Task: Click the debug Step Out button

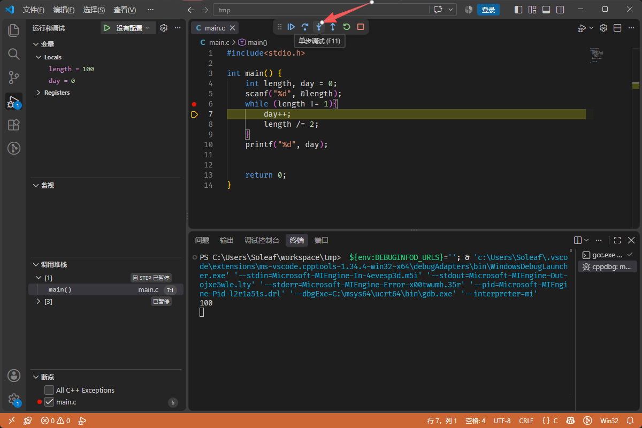Action: pos(333,27)
